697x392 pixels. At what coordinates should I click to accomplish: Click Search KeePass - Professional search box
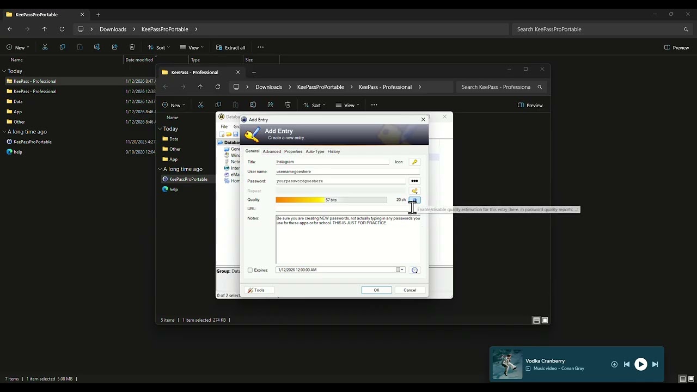click(501, 87)
